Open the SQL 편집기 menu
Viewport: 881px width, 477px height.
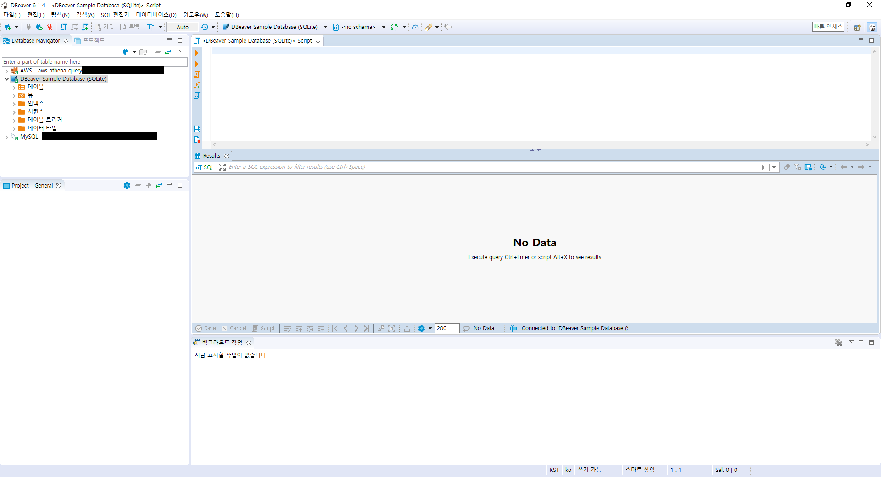115,15
